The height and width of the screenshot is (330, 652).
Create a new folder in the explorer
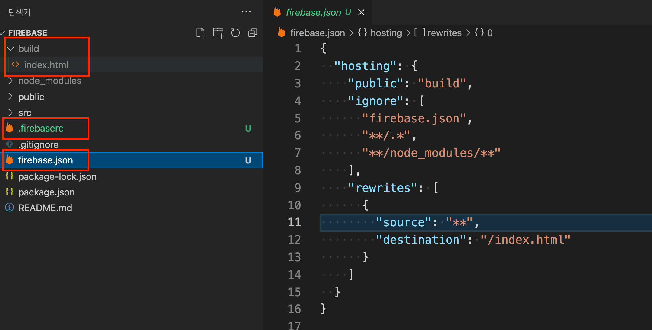pos(218,33)
